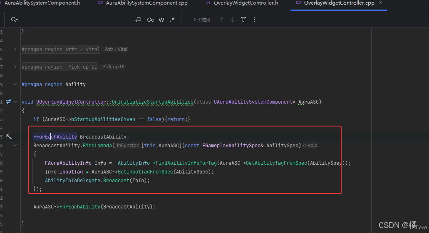Open search filter options icon

tap(243, 20)
